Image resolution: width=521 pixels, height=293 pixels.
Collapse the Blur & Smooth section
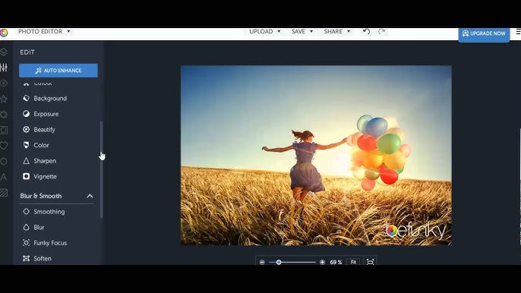coord(90,196)
